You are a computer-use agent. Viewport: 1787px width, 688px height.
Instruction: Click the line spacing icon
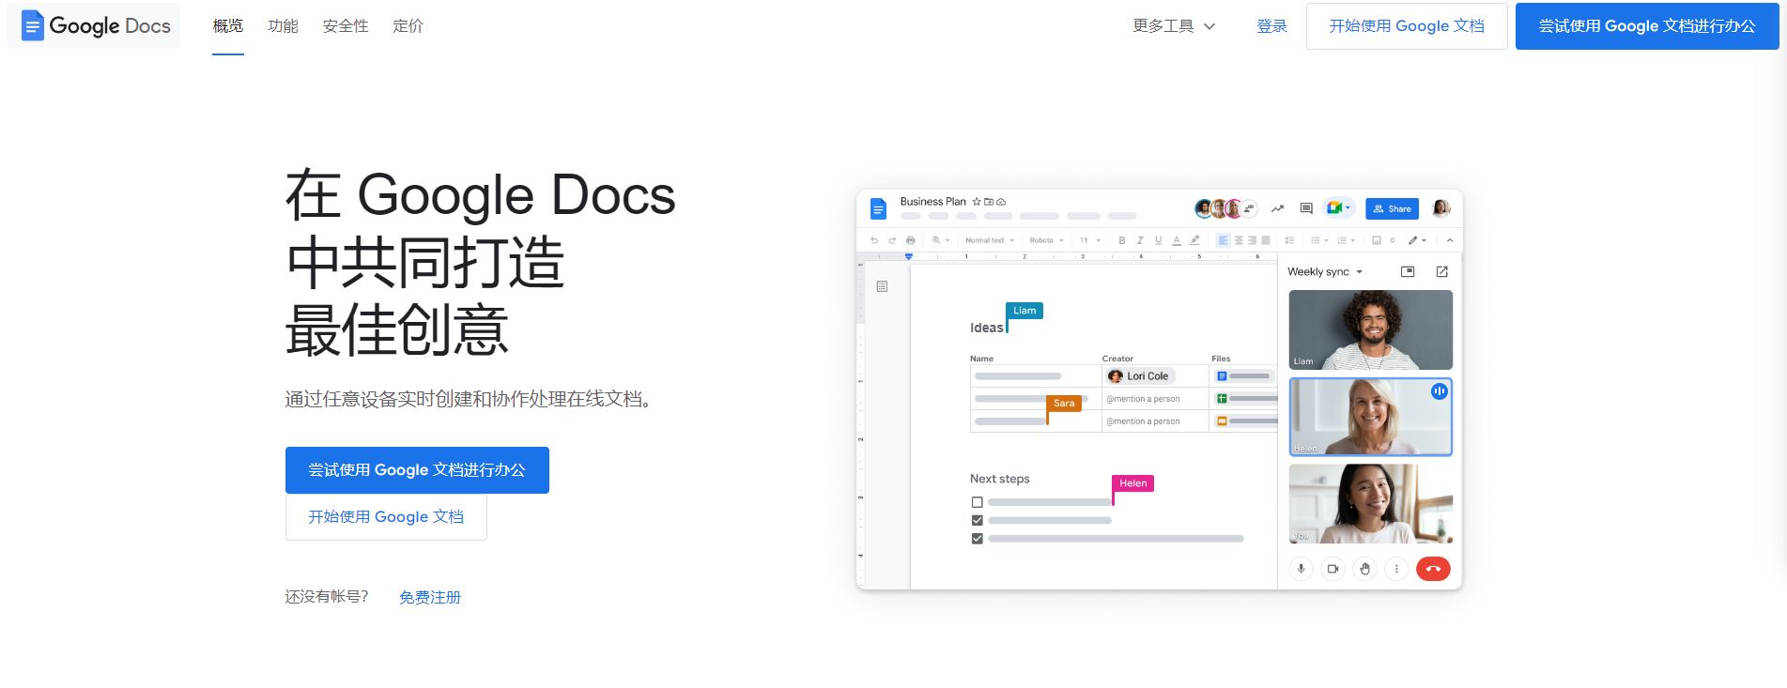[x=1289, y=240]
